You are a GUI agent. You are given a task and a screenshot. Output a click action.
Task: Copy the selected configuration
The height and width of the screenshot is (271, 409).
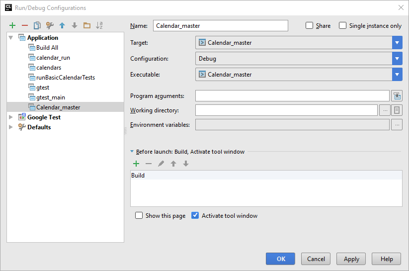37,25
